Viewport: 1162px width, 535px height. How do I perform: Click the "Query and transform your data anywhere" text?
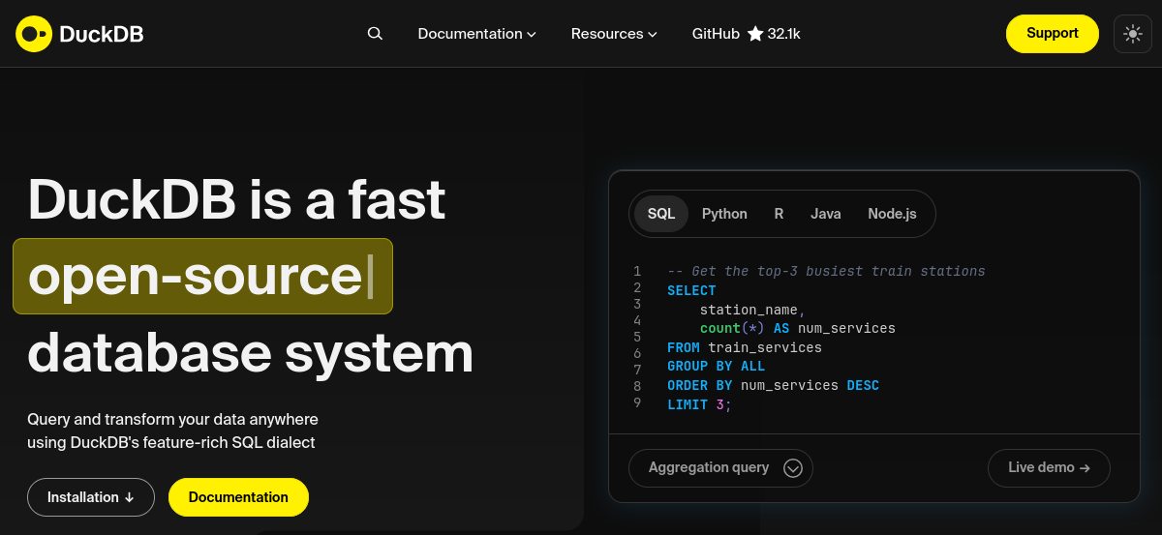(x=172, y=420)
